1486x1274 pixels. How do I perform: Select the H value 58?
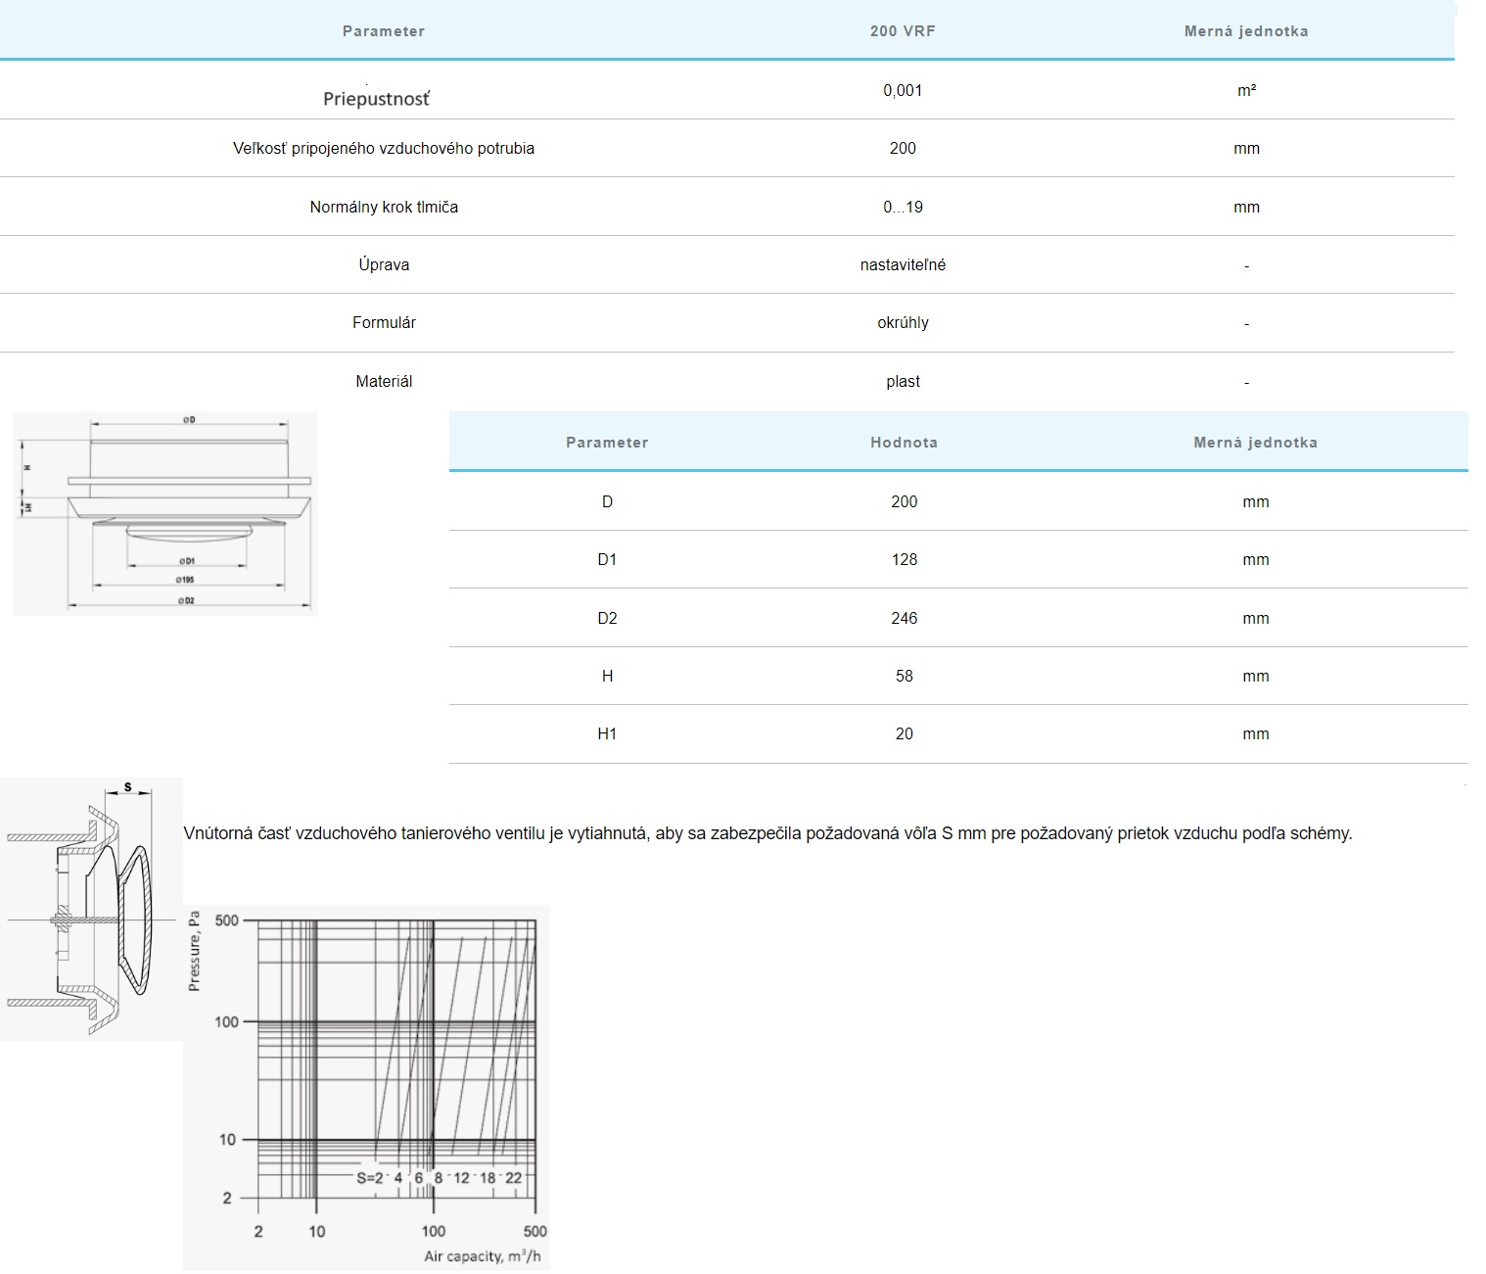904,677
